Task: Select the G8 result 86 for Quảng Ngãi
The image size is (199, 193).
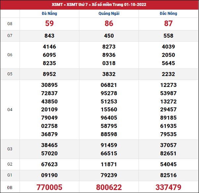Action: tap(109, 24)
